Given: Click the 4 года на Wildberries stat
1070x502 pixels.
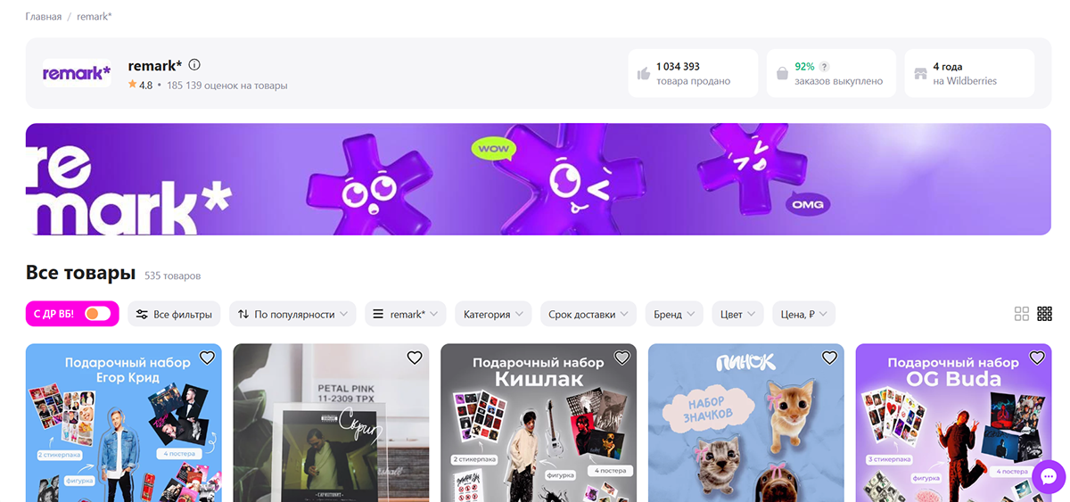Looking at the screenshot, I should 969,73.
